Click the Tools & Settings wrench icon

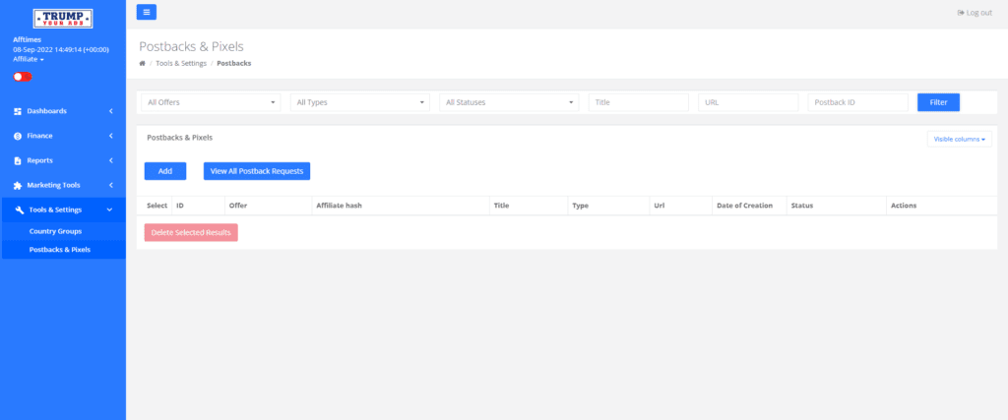pyautogui.click(x=20, y=210)
